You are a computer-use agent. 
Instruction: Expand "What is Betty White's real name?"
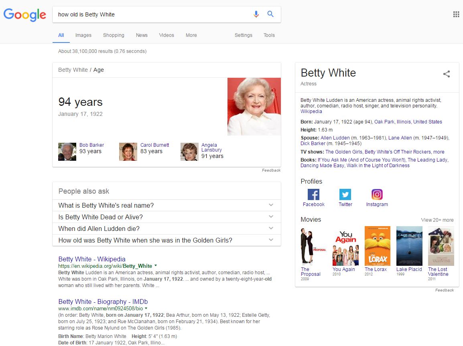(x=167, y=205)
